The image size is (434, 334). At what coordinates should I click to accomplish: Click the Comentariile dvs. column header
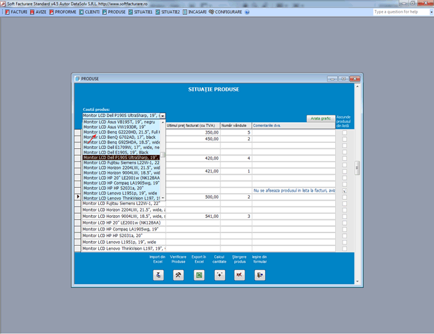click(x=294, y=126)
